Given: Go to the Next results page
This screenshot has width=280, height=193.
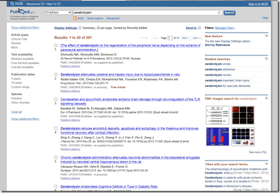Looking at the screenshot, I should pos(186,38).
